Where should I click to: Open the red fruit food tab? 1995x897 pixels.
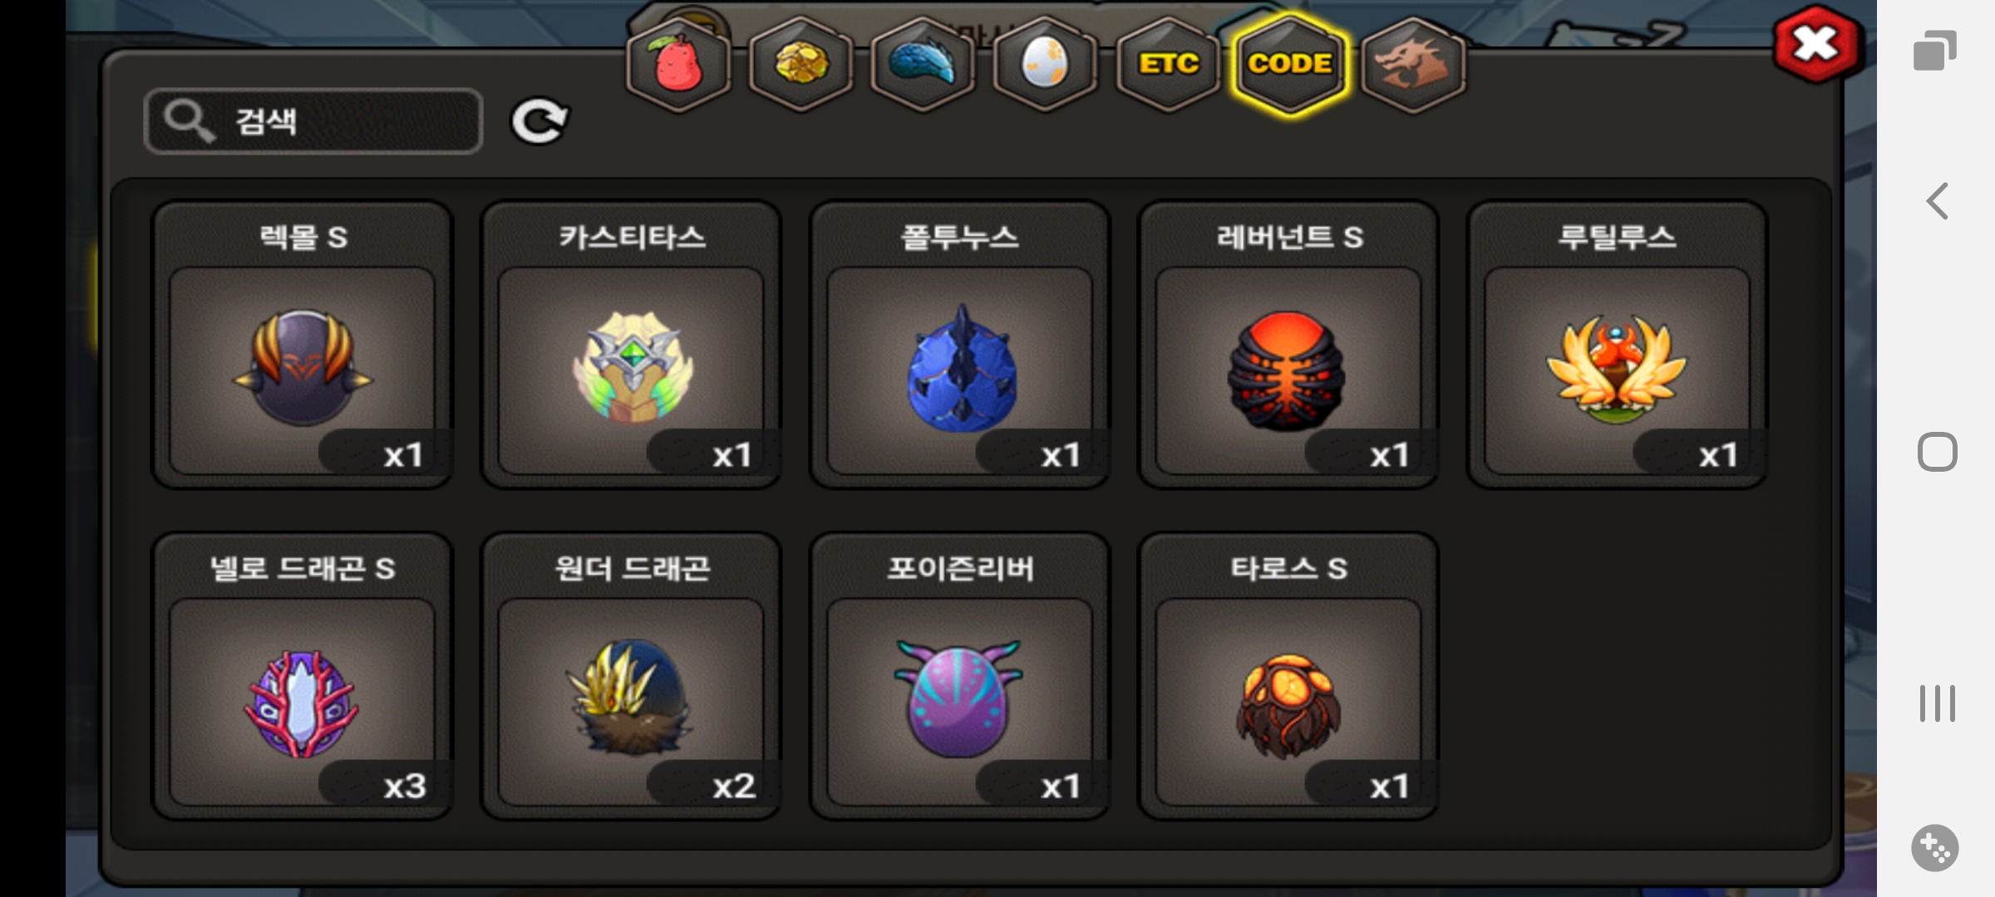[678, 65]
